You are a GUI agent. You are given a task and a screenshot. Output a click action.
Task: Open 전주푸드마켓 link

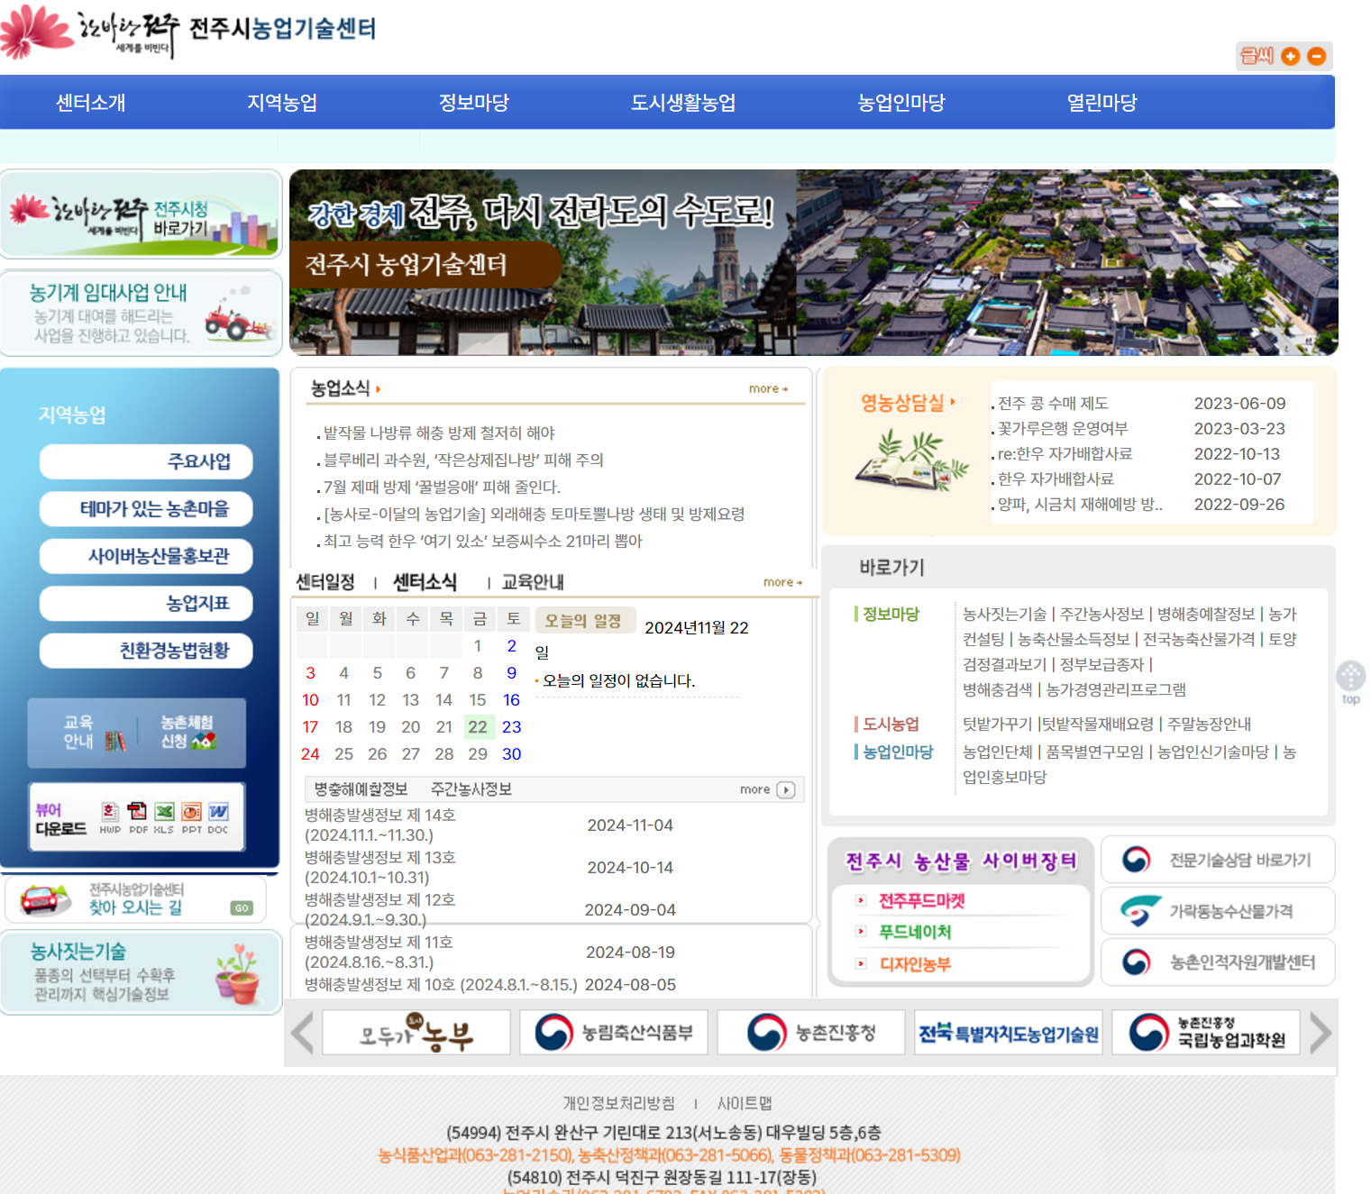[922, 901]
